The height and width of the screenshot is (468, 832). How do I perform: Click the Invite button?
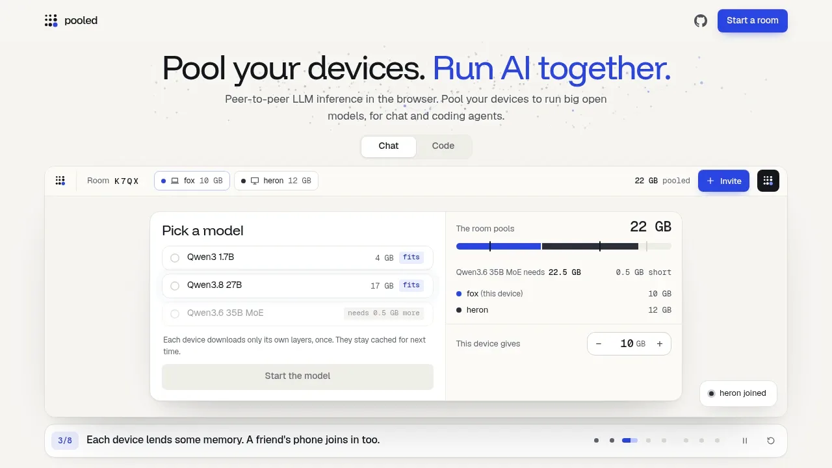723,181
